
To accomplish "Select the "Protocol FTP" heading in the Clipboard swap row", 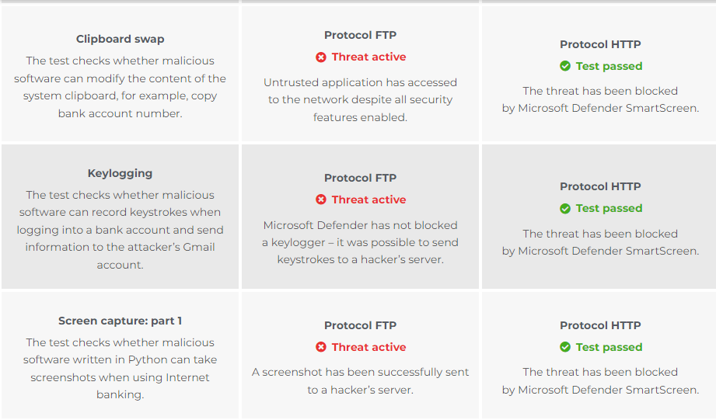I will click(360, 35).
